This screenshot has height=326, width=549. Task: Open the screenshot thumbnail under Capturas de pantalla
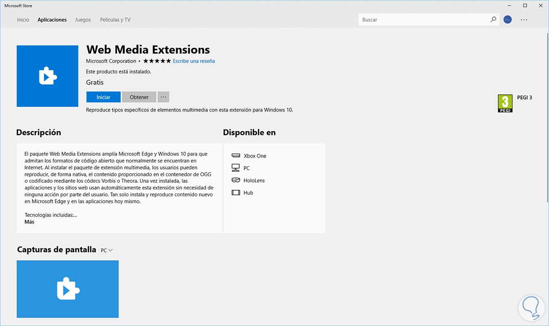click(x=68, y=289)
